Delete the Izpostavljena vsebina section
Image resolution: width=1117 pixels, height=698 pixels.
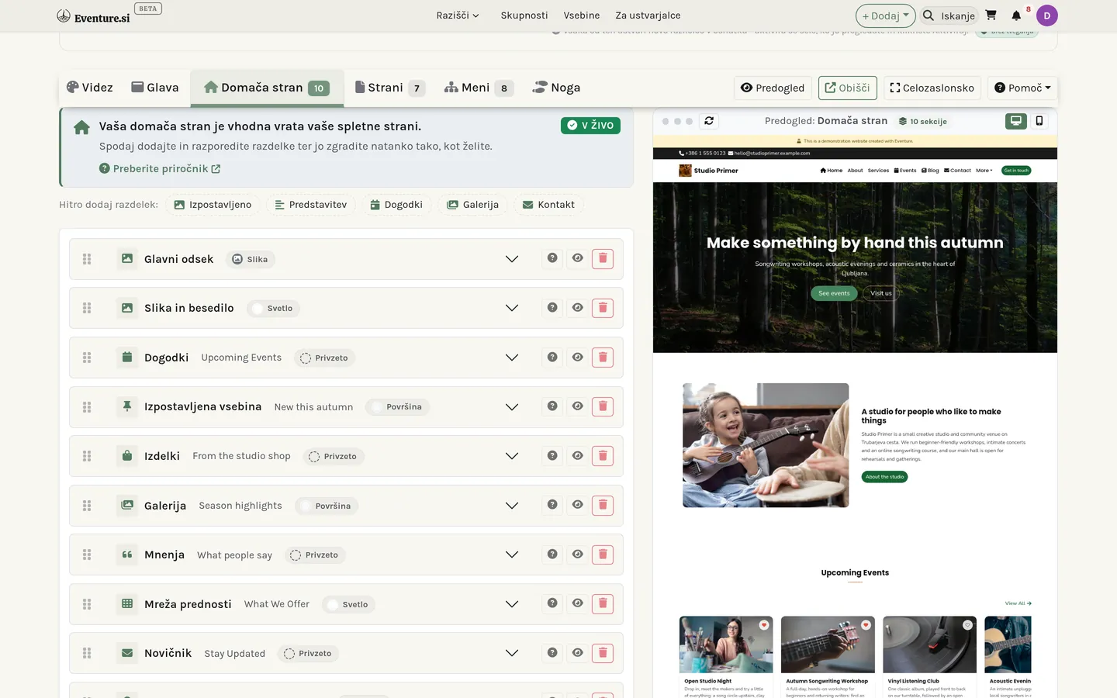[603, 406]
